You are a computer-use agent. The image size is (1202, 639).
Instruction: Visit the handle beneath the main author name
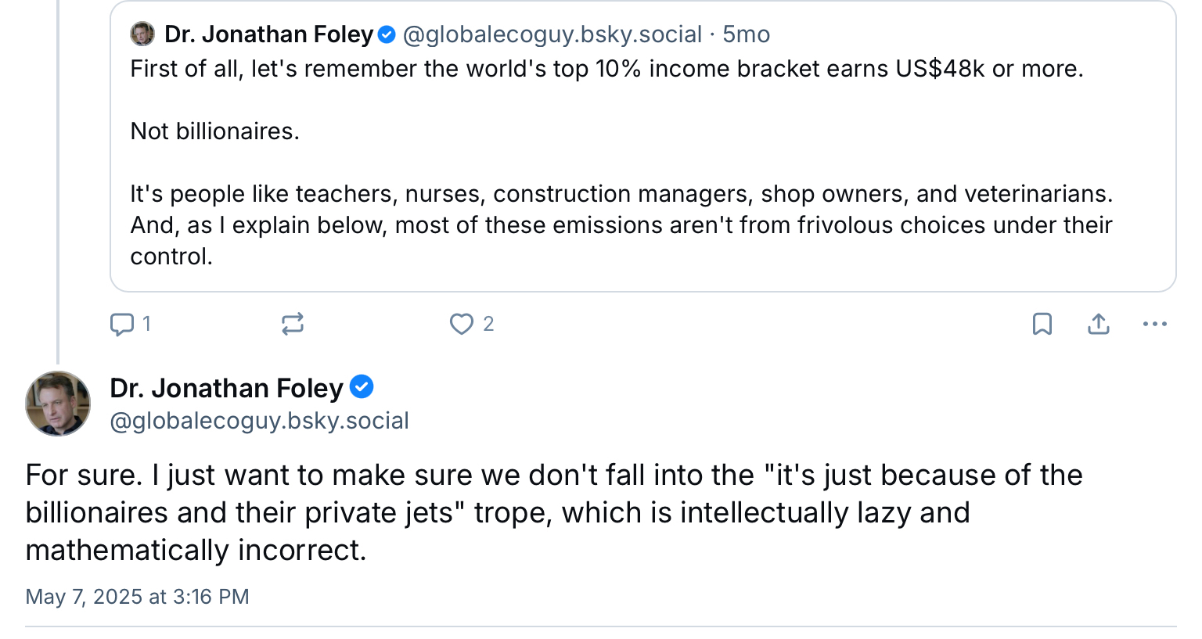pos(259,421)
